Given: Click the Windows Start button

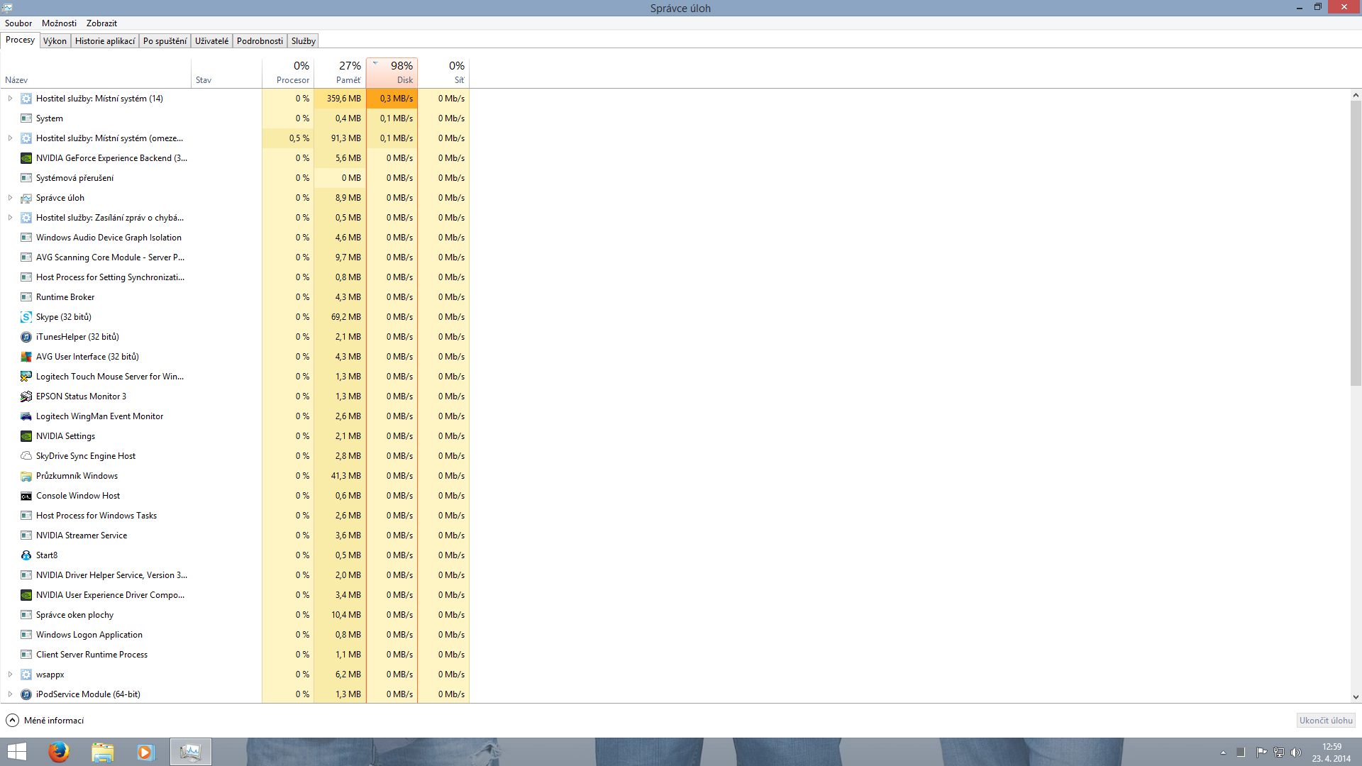Looking at the screenshot, I should [x=17, y=752].
